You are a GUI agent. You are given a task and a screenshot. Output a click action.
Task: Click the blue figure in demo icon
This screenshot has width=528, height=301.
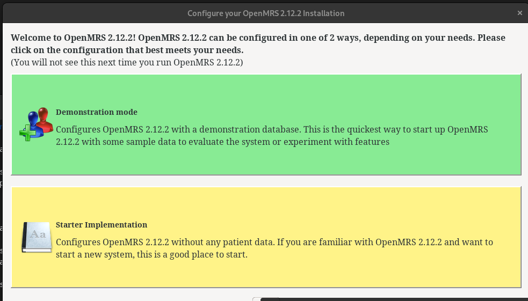(35, 125)
